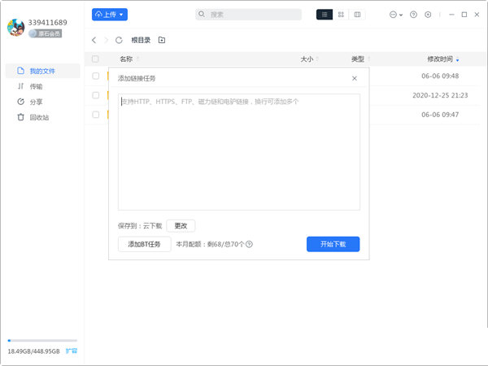Click the expand capacity link

click(x=72, y=351)
